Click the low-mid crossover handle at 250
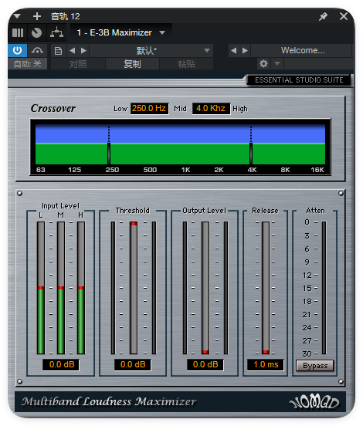The height and width of the screenshot is (426, 363). coord(109,154)
